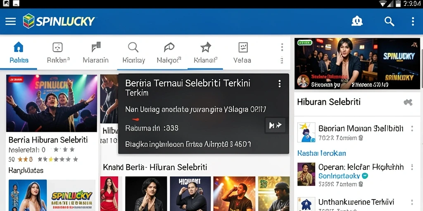Image resolution: width=423 pixels, height=211 pixels.
Task: Click the Rashai lerokan link
Action: 321,153
